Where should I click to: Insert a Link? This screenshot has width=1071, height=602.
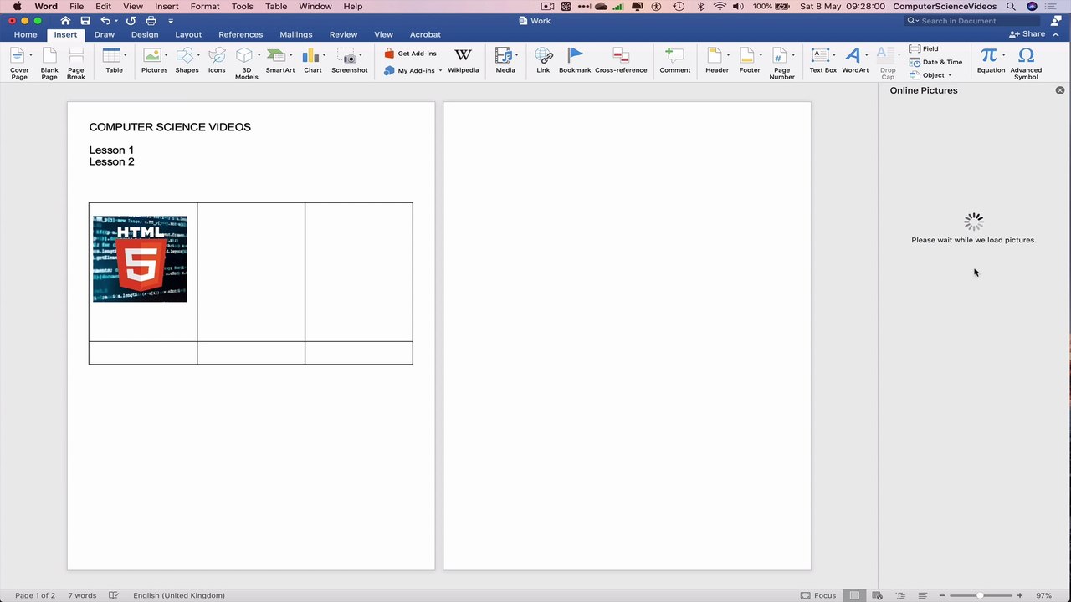pos(543,60)
